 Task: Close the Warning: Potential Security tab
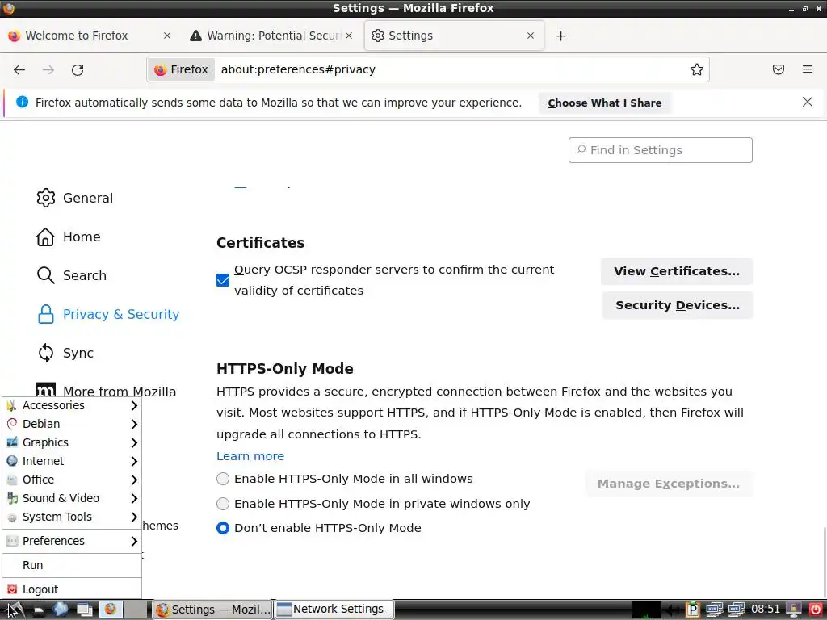point(349,36)
